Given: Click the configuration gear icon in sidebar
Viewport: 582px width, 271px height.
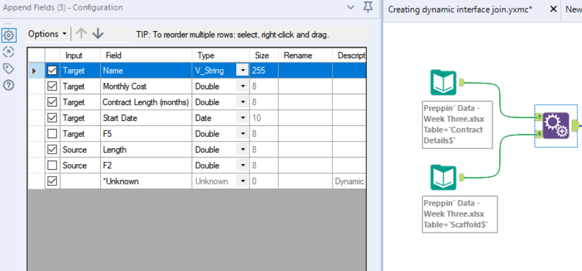Looking at the screenshot, I should 9,35.
